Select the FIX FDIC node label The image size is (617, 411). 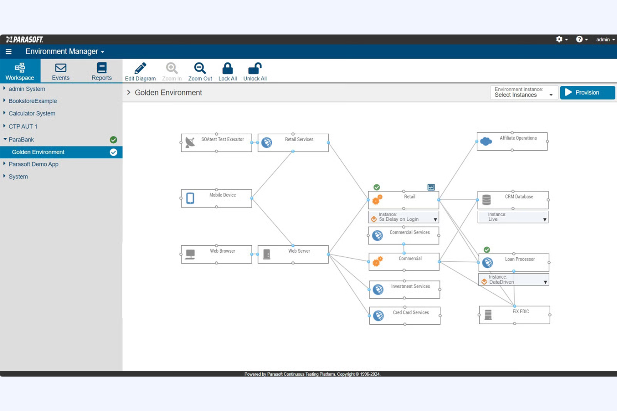coord(520,311)
